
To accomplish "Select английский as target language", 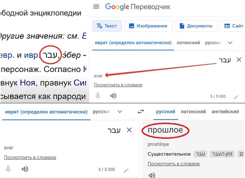I will coord(225,112).
